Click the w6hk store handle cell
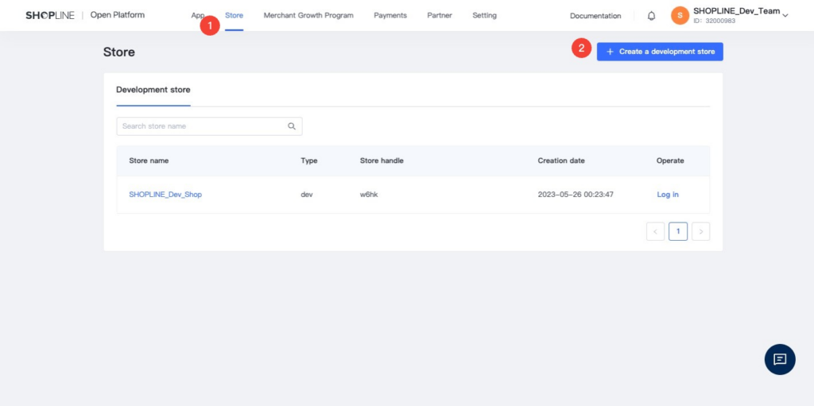The height and width of the screenshot is (406, 814). pos(369,195)
